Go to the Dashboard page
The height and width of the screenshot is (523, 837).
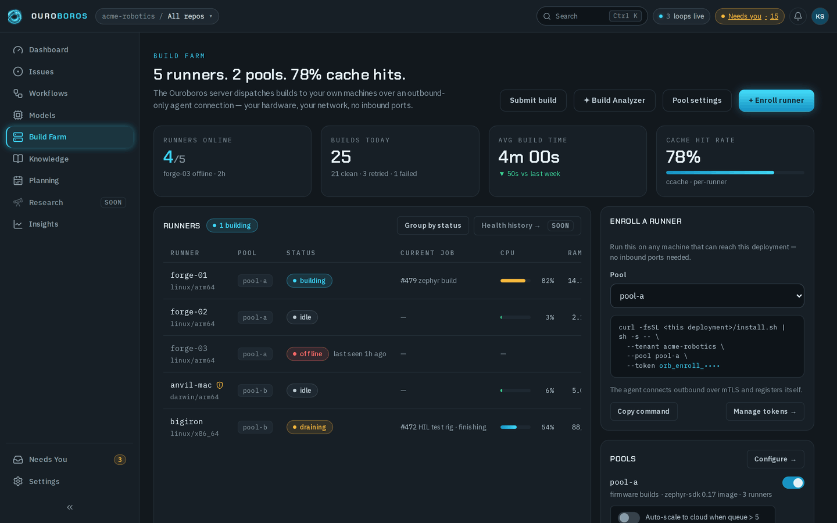pyautogui.click(x=70, y=50)
